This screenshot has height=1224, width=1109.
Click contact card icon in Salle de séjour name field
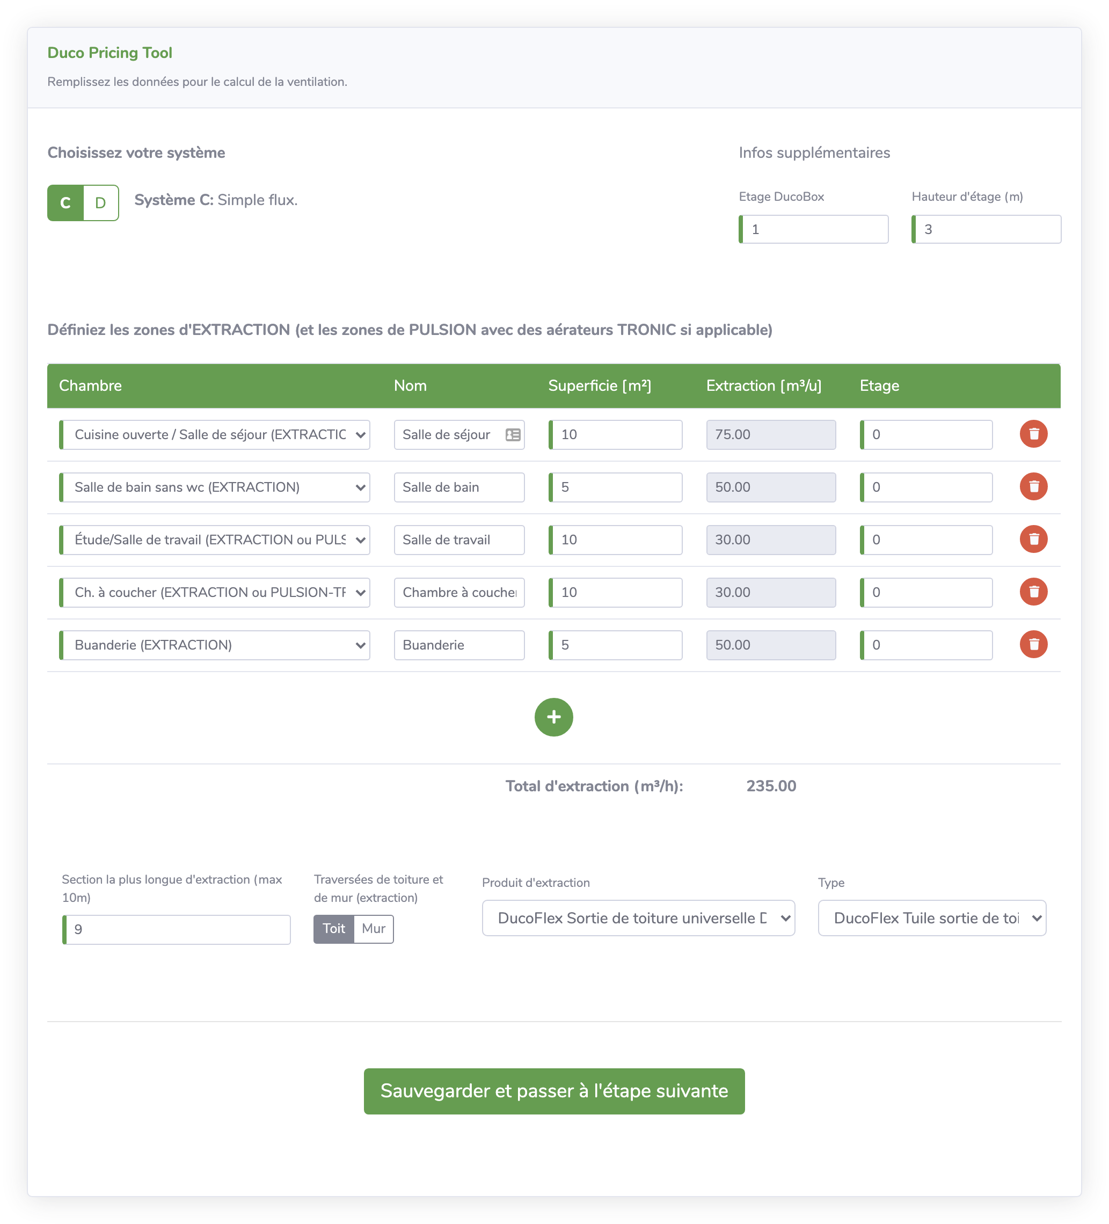click(x=513, y=435)
